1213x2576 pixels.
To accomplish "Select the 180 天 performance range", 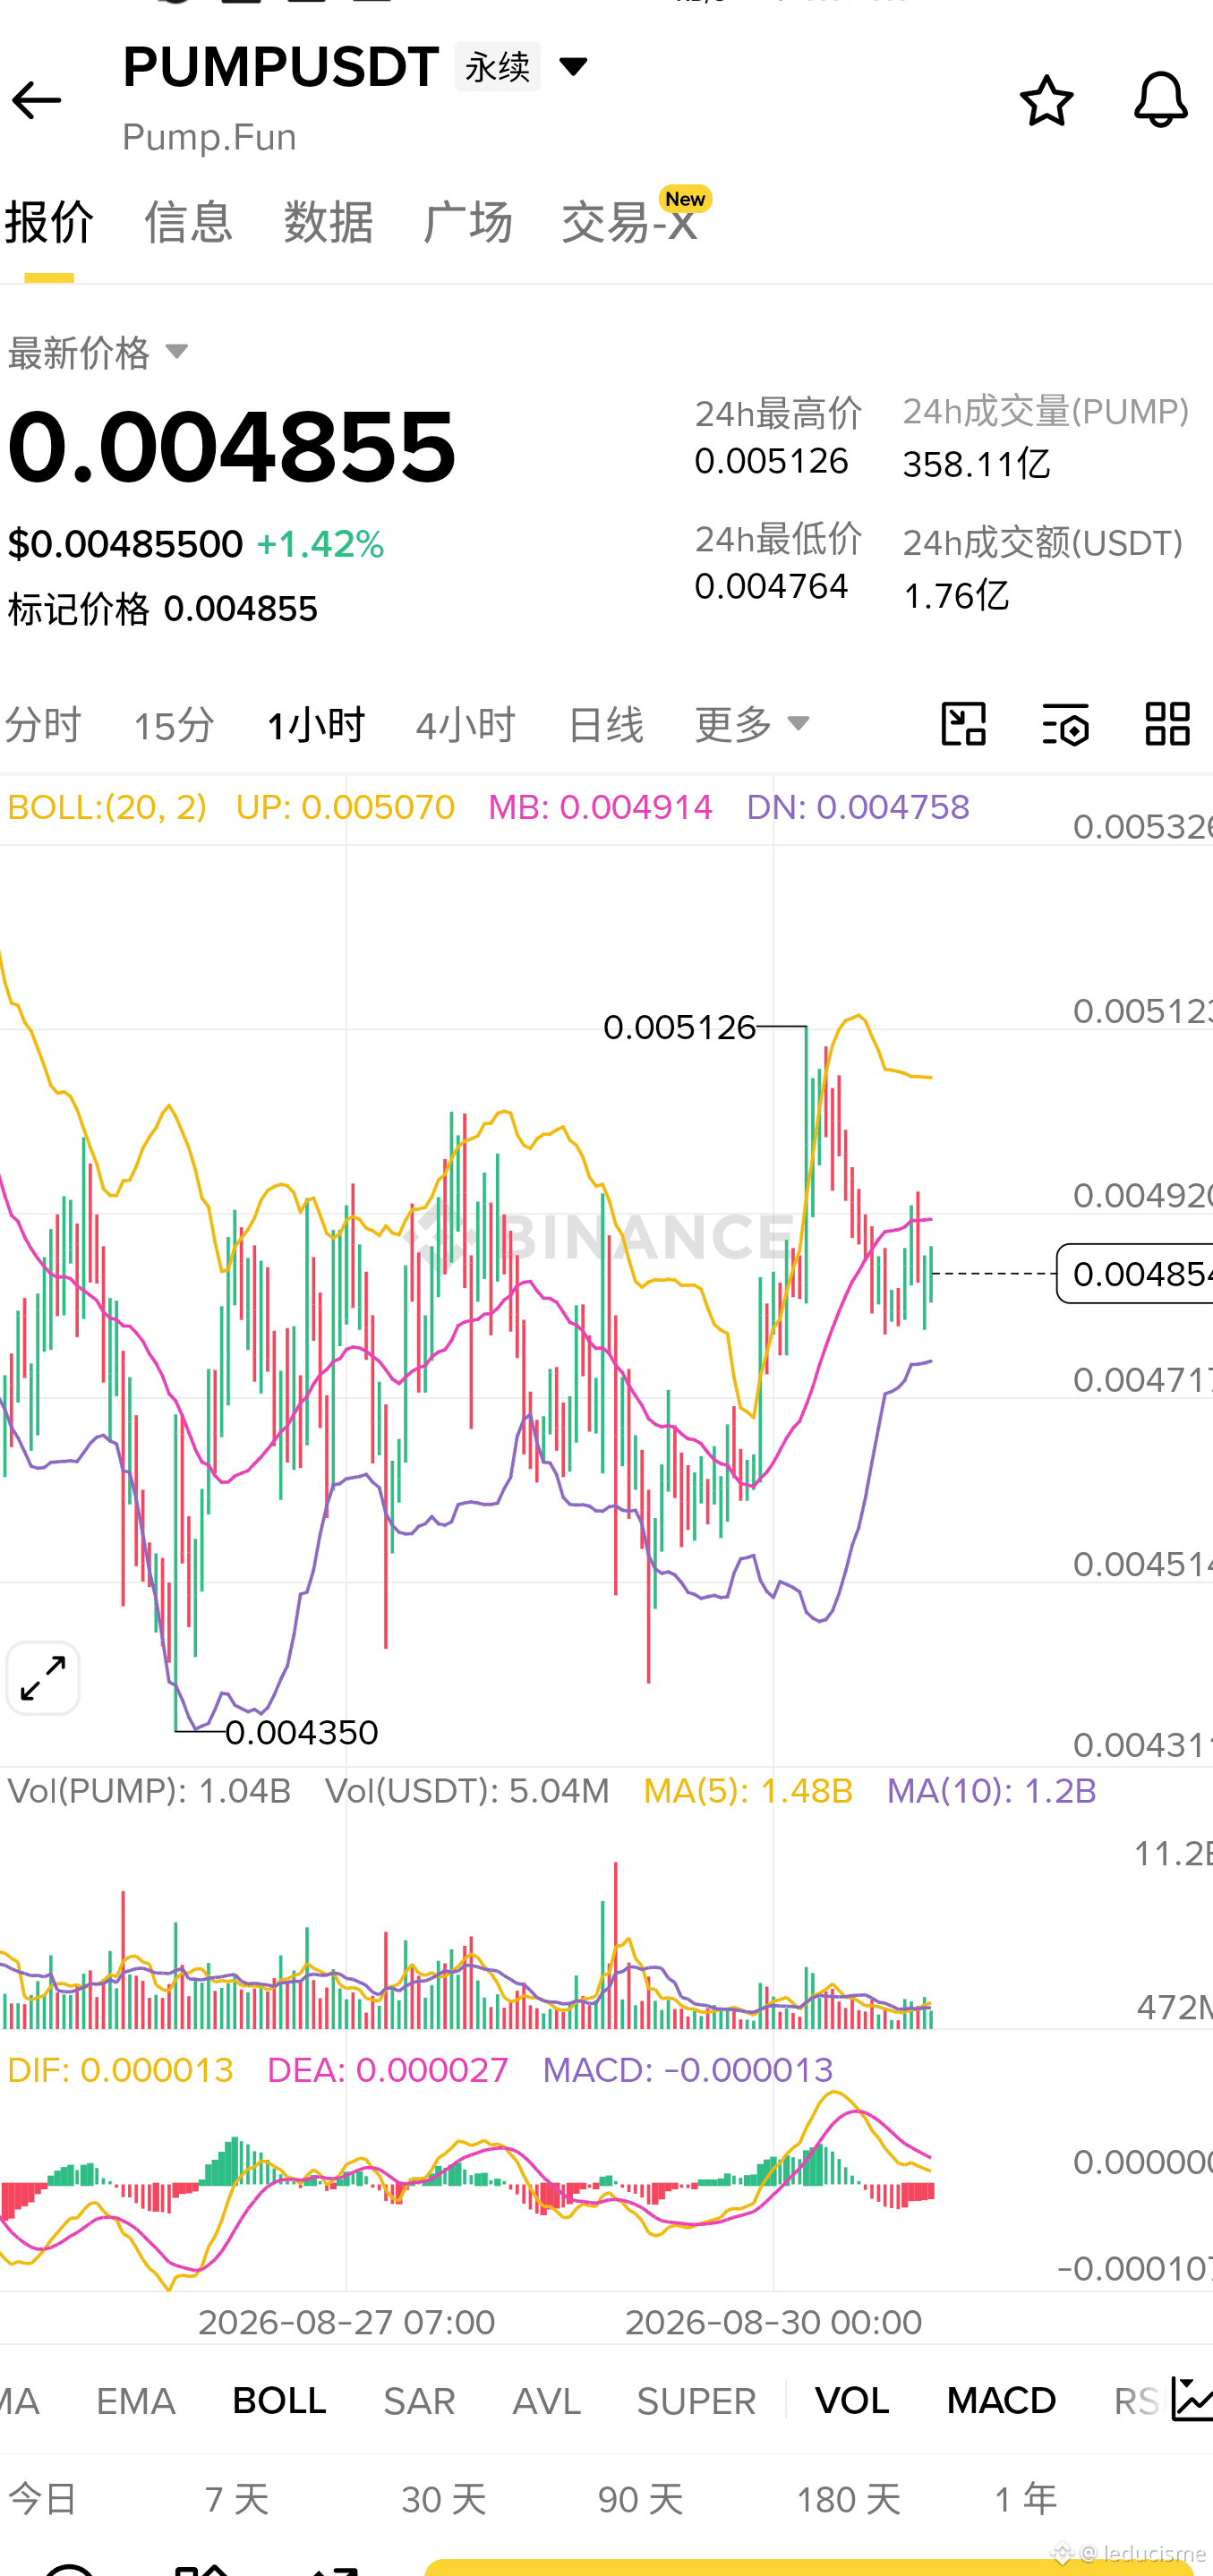I will click(848, 2499).
